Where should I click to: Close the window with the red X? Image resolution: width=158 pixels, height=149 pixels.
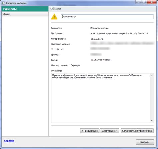pyautogui.click(x=152, y=2)
